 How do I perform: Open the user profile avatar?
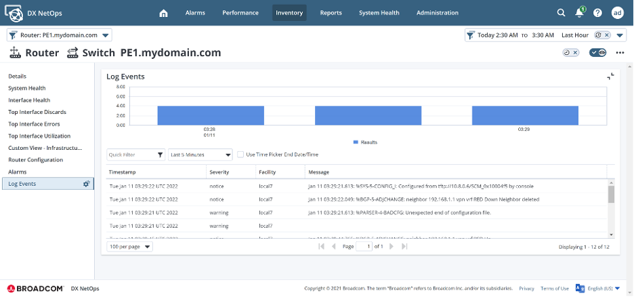[617, 13]
